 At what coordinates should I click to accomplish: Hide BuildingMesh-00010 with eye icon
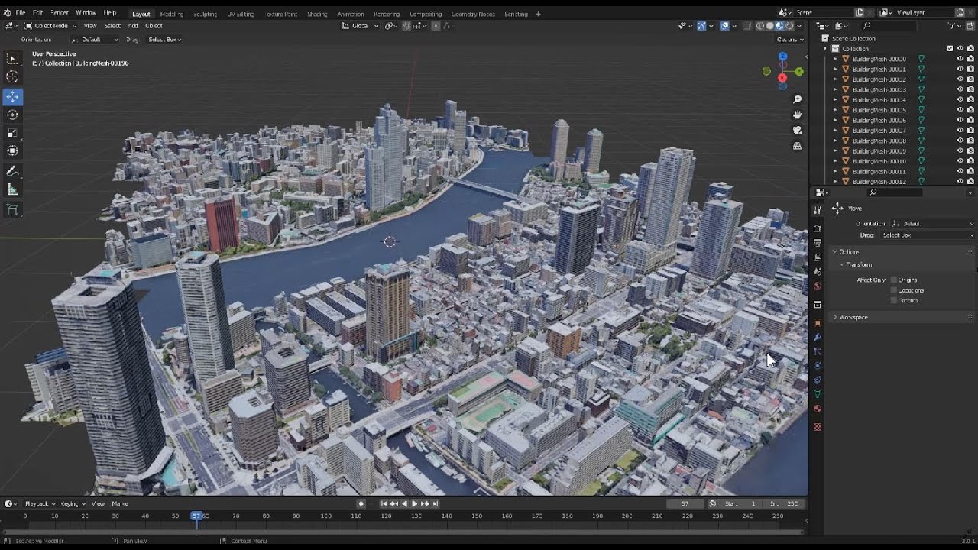coord(960,161)
